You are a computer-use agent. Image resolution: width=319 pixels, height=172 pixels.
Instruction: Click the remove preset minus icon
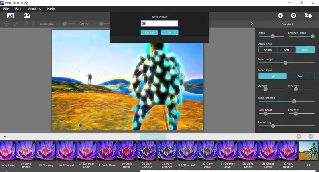coord(311,136)
